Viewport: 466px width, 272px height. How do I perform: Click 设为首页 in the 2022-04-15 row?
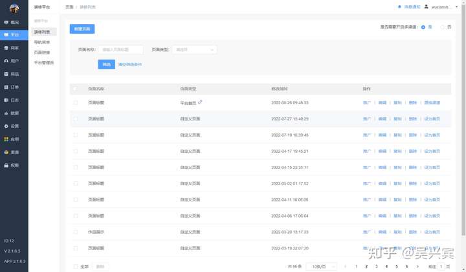coord(432,167)
